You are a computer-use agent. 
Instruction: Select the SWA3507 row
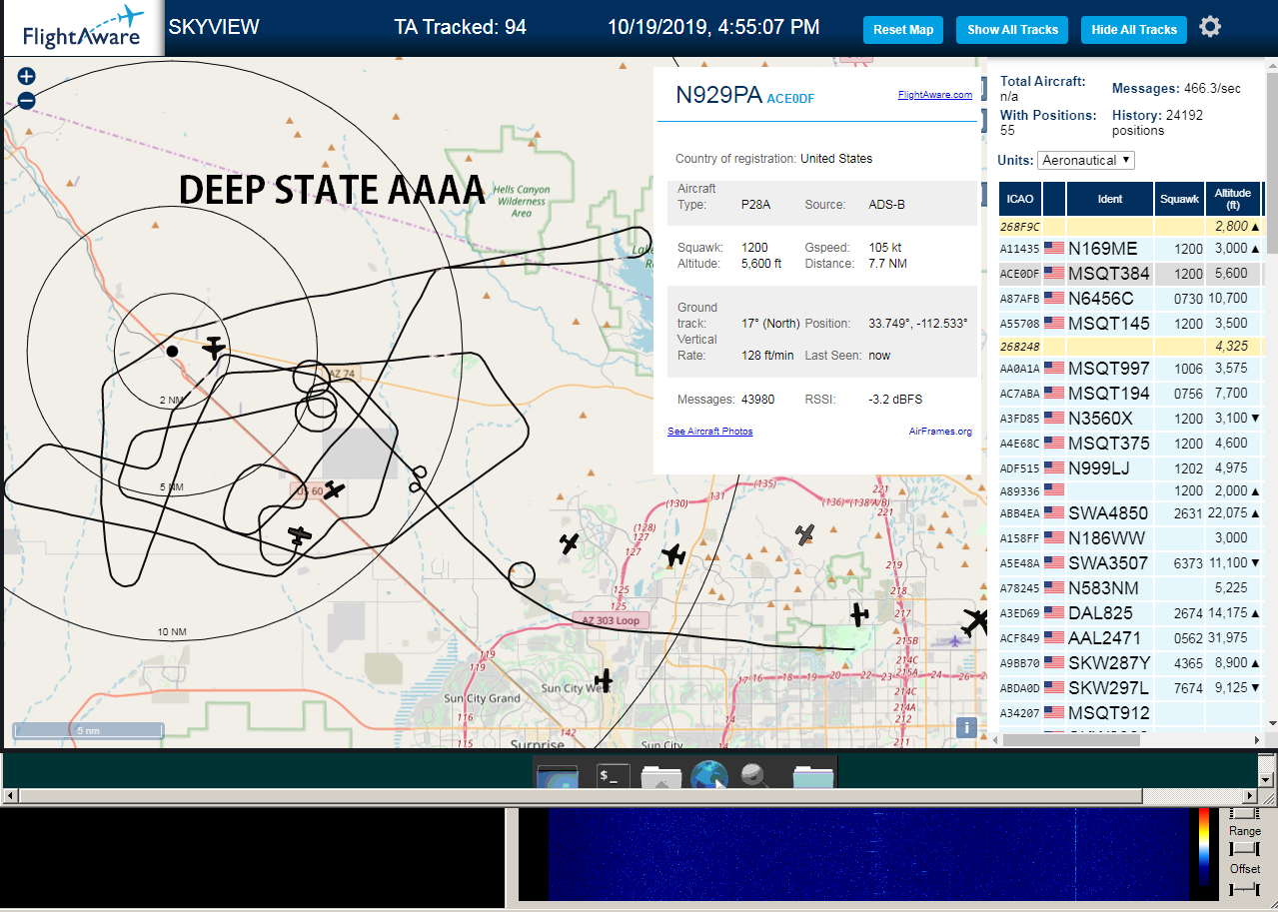pos(1130,562)
